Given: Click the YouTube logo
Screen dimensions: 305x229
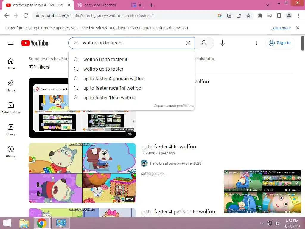Looking at the screenshot, I should click(x=35, y=43).
